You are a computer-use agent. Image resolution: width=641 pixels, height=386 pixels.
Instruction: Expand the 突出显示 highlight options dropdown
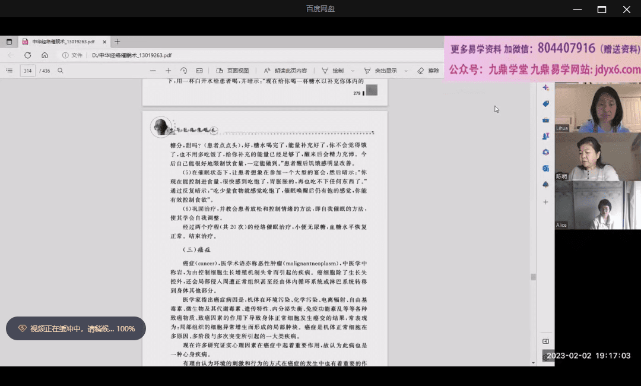pos(406,71)
